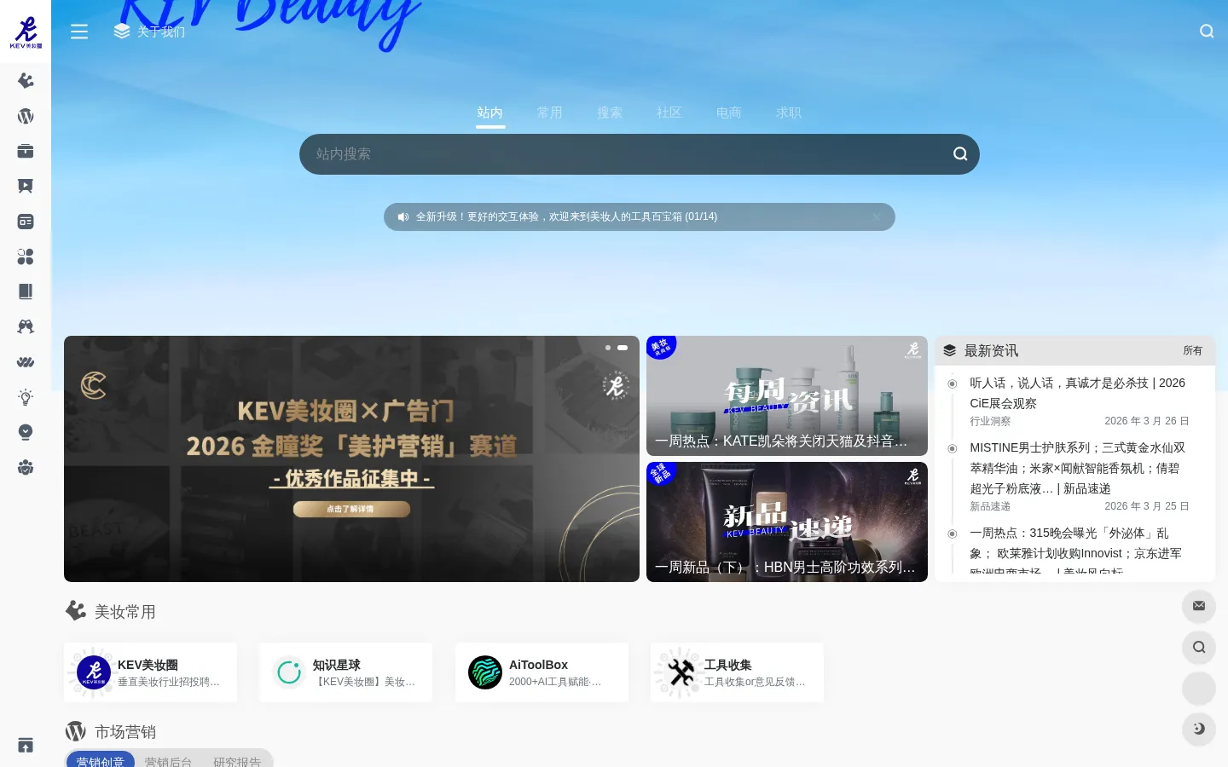Click the clinking glasses sidebar icon
The height and width of the screenshot is (767, 1228).
coord(26,326)
